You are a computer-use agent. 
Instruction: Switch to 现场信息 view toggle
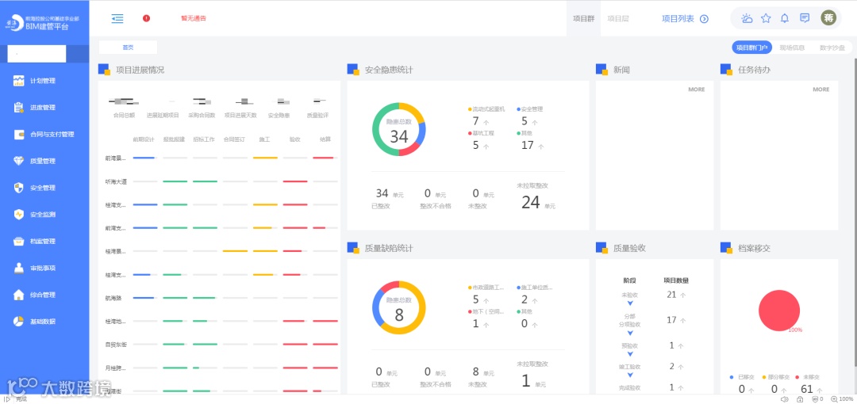tap(791, 48)
